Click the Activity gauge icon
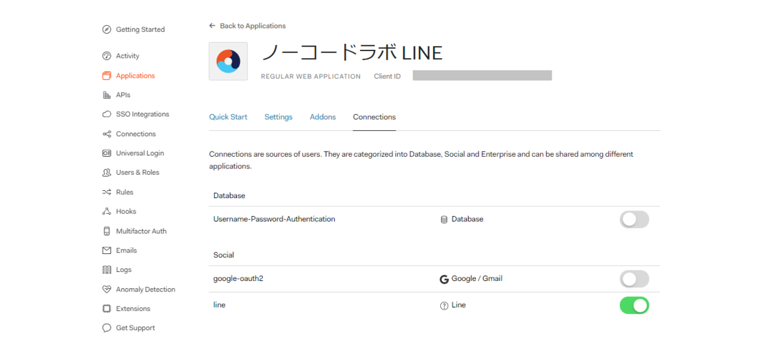Image resolution: width=777 pixels, height=338 pixels. [107, 56]
